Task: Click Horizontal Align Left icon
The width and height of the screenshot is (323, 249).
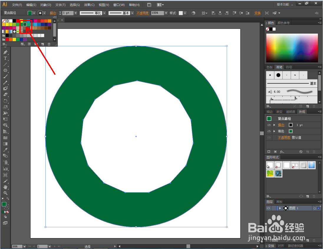Action: (x=214, y=13)
